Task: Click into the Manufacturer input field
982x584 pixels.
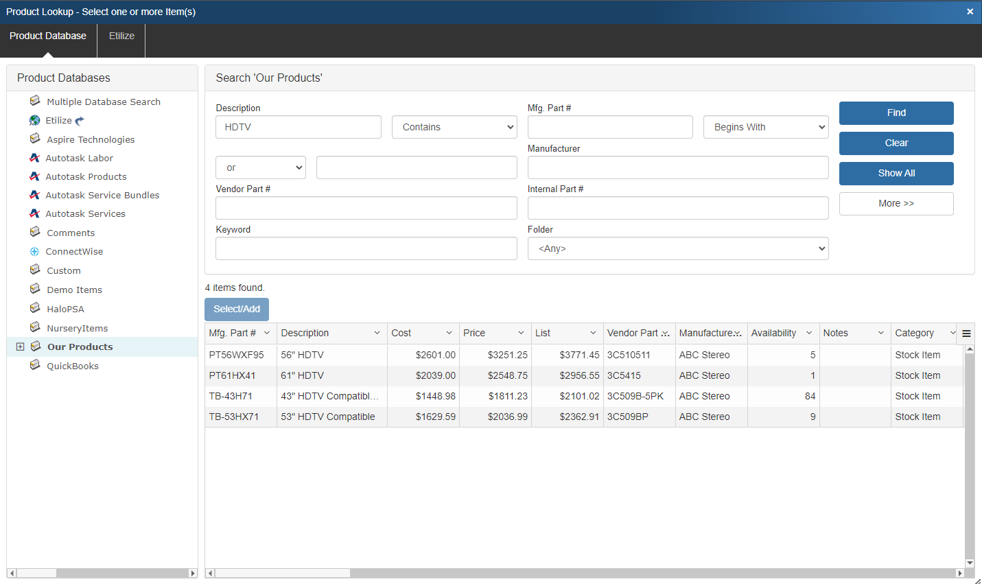Action: (677, 167)
